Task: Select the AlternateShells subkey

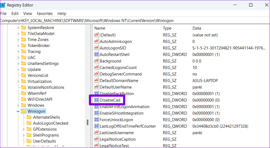Action: (x=47, y=117)
